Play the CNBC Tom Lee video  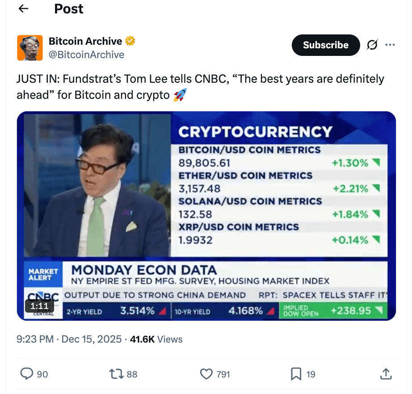[x=206, y=216]
